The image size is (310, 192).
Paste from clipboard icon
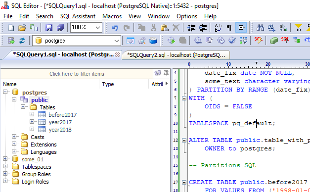165,28
